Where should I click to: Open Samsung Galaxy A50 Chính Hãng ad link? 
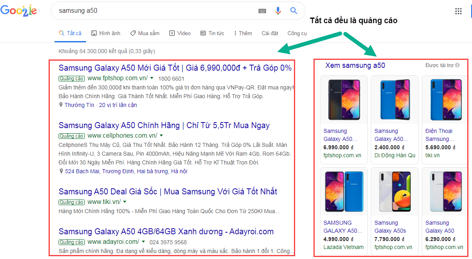(164, 125)
